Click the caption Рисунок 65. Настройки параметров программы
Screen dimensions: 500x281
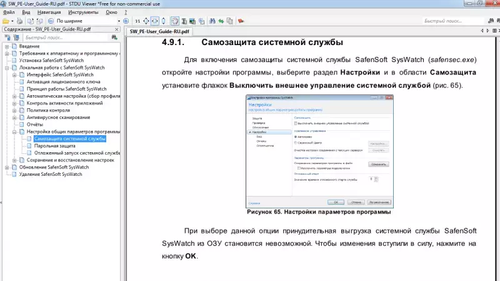click(x=319, y=212)
